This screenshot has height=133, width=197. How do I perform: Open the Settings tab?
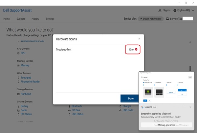pos(50,19)
